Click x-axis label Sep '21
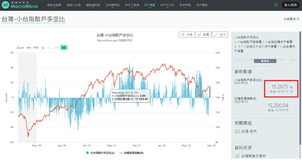Viewport: 302px width, 160px height. coord(137,146)
